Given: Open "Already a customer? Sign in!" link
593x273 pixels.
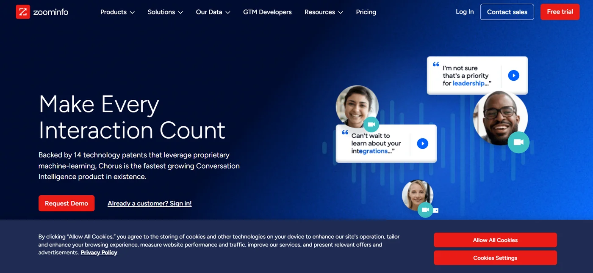Looking at the screenshot, I should pyautogui.click(x=150, y=203).
